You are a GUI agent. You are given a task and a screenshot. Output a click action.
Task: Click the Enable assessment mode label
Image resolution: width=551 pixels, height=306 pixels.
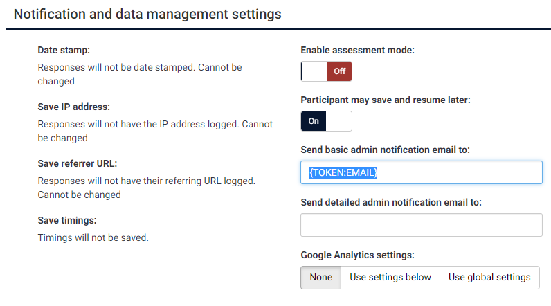coord(357,50)
